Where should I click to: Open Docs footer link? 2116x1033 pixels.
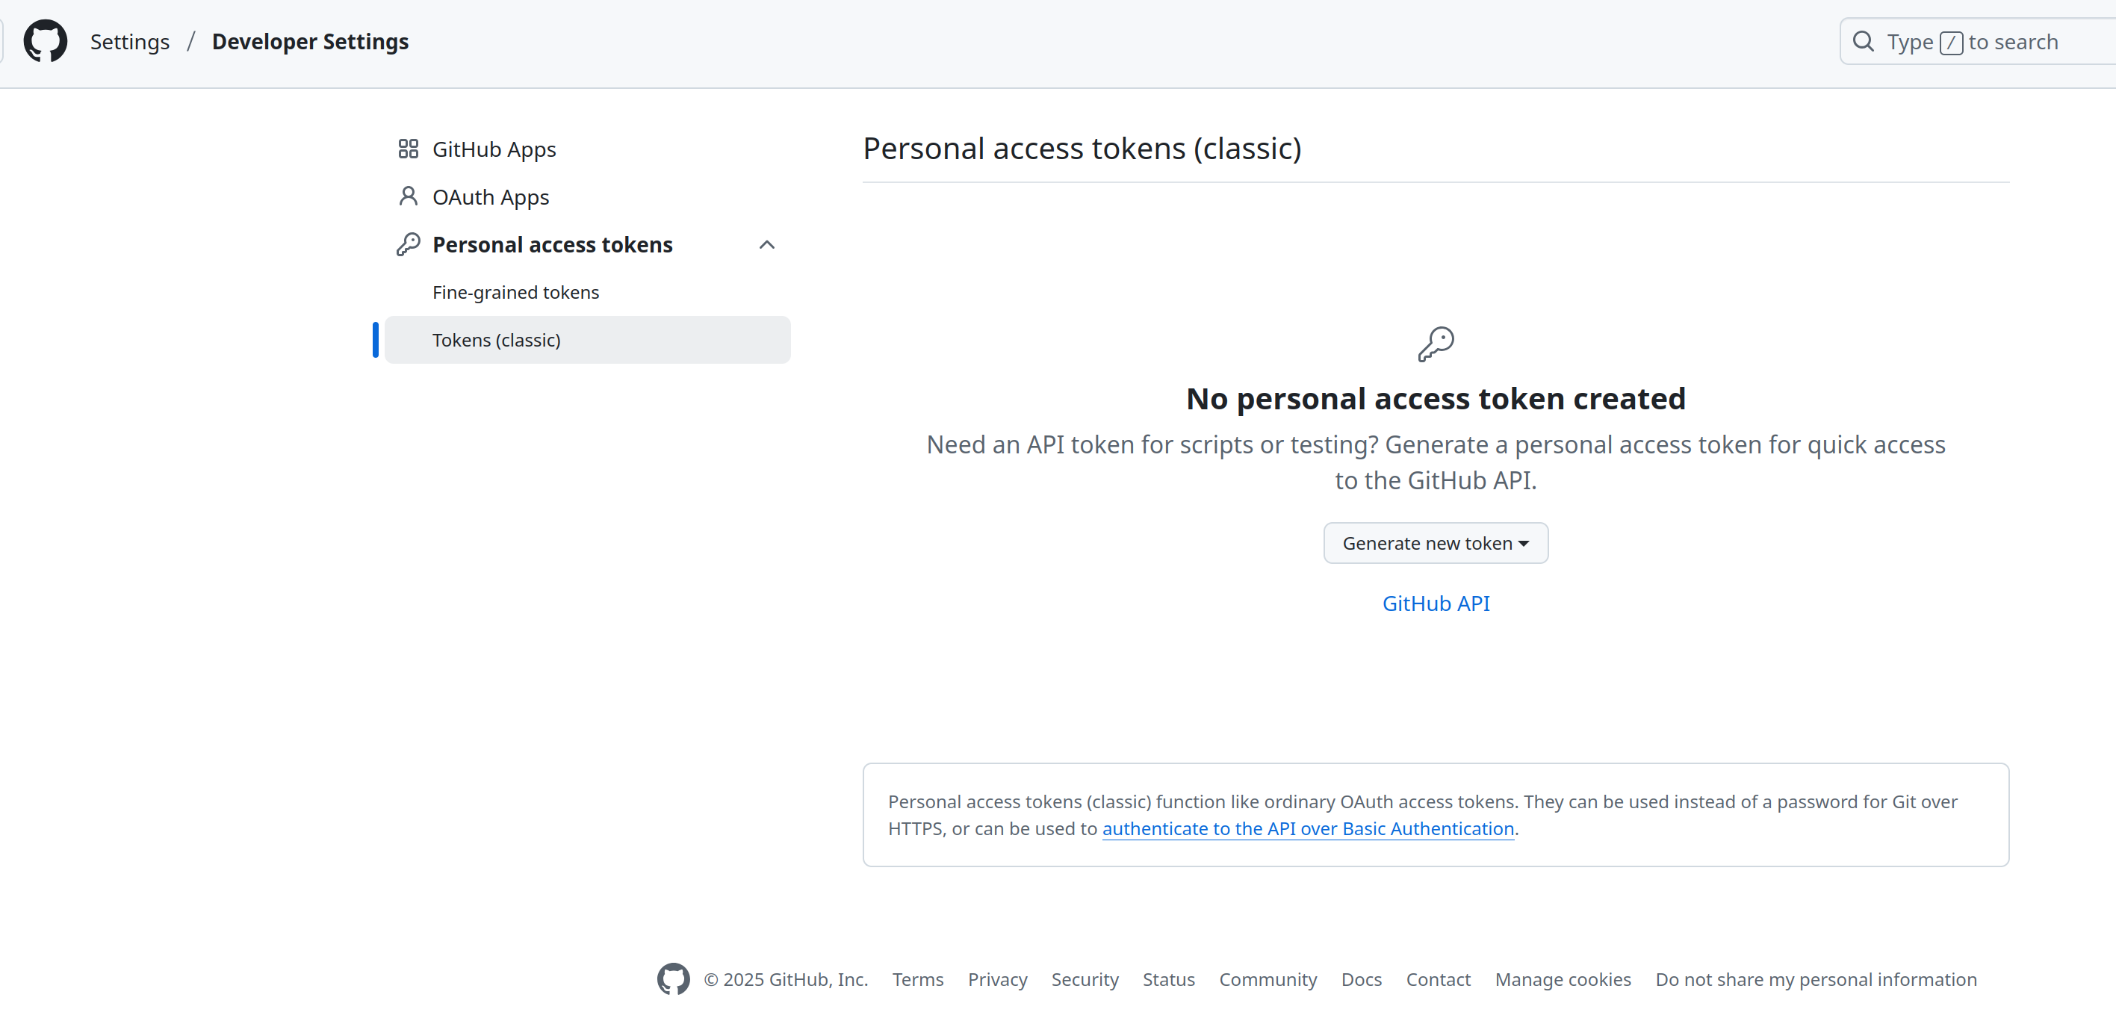click(x=1361, y=980)
